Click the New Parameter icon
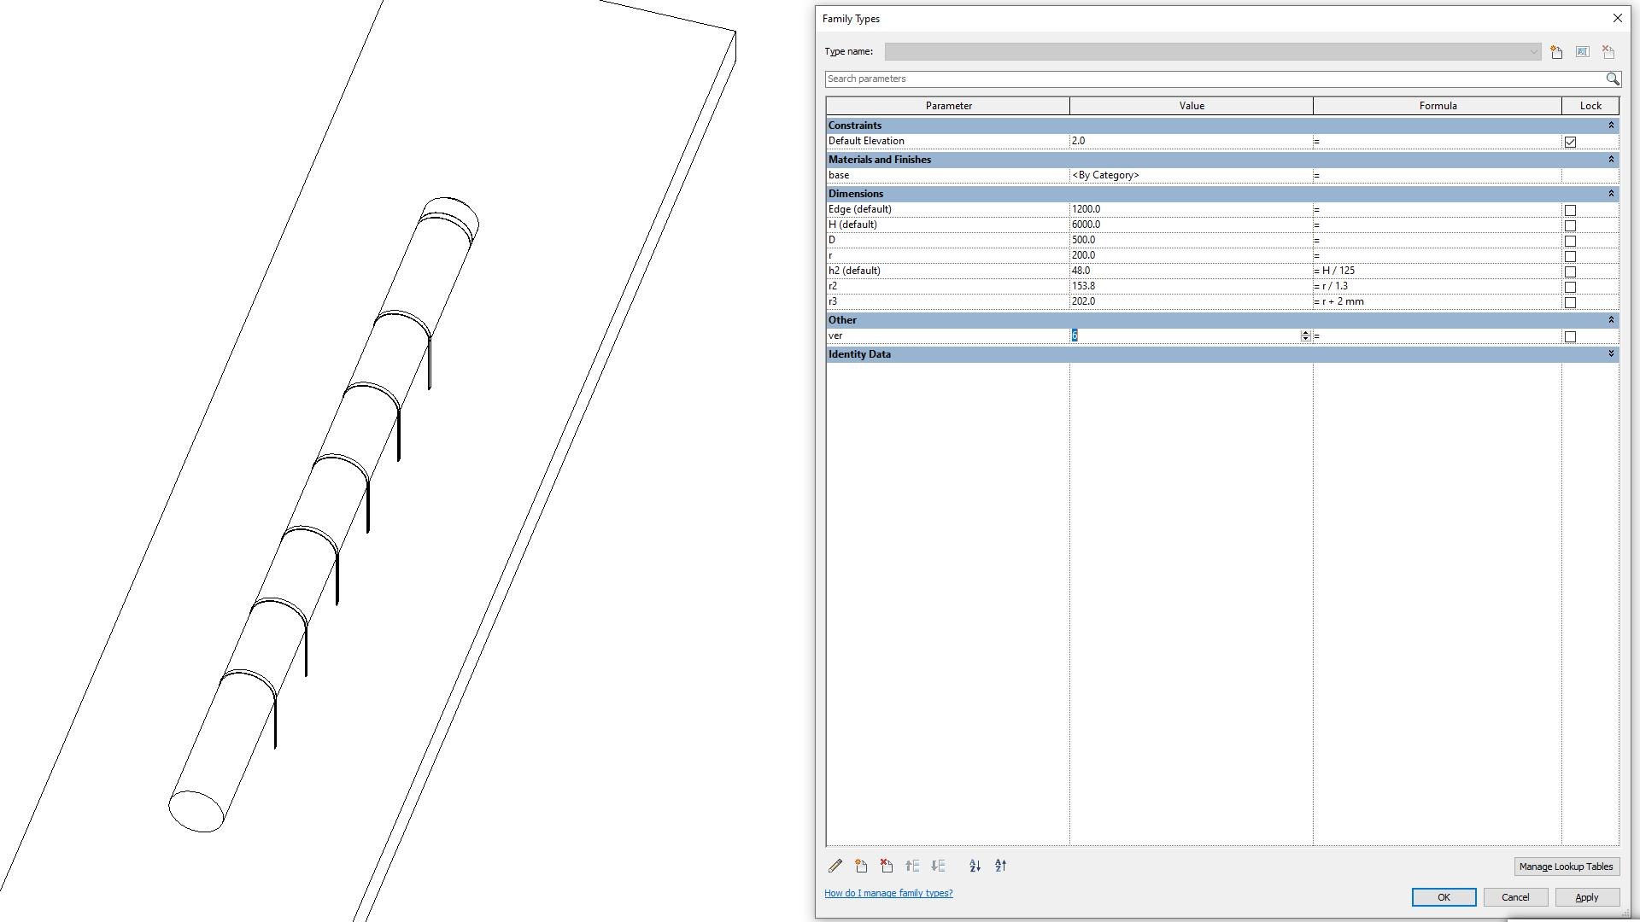The image size is (1640, 922). [x=861, y=866]
